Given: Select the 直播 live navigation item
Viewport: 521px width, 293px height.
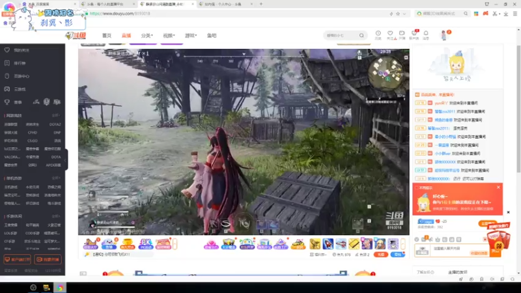Looking at the screenshot, I should pos(126,36).
